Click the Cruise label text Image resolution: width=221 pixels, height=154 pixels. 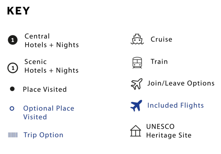(161, 39)
